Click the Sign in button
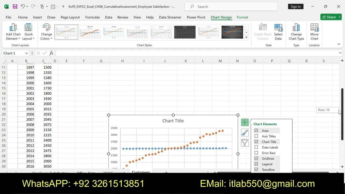This screenshot has width=345, height=194. pyautogui.click(x=296, y=6)
